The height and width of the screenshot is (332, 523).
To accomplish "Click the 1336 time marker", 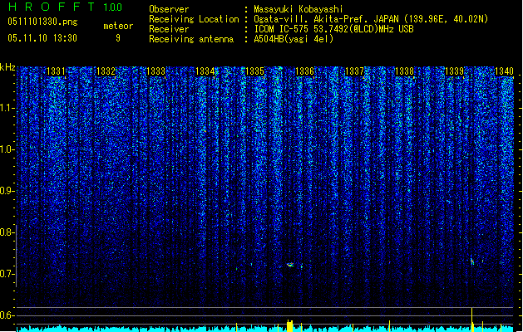I will 305,71.
